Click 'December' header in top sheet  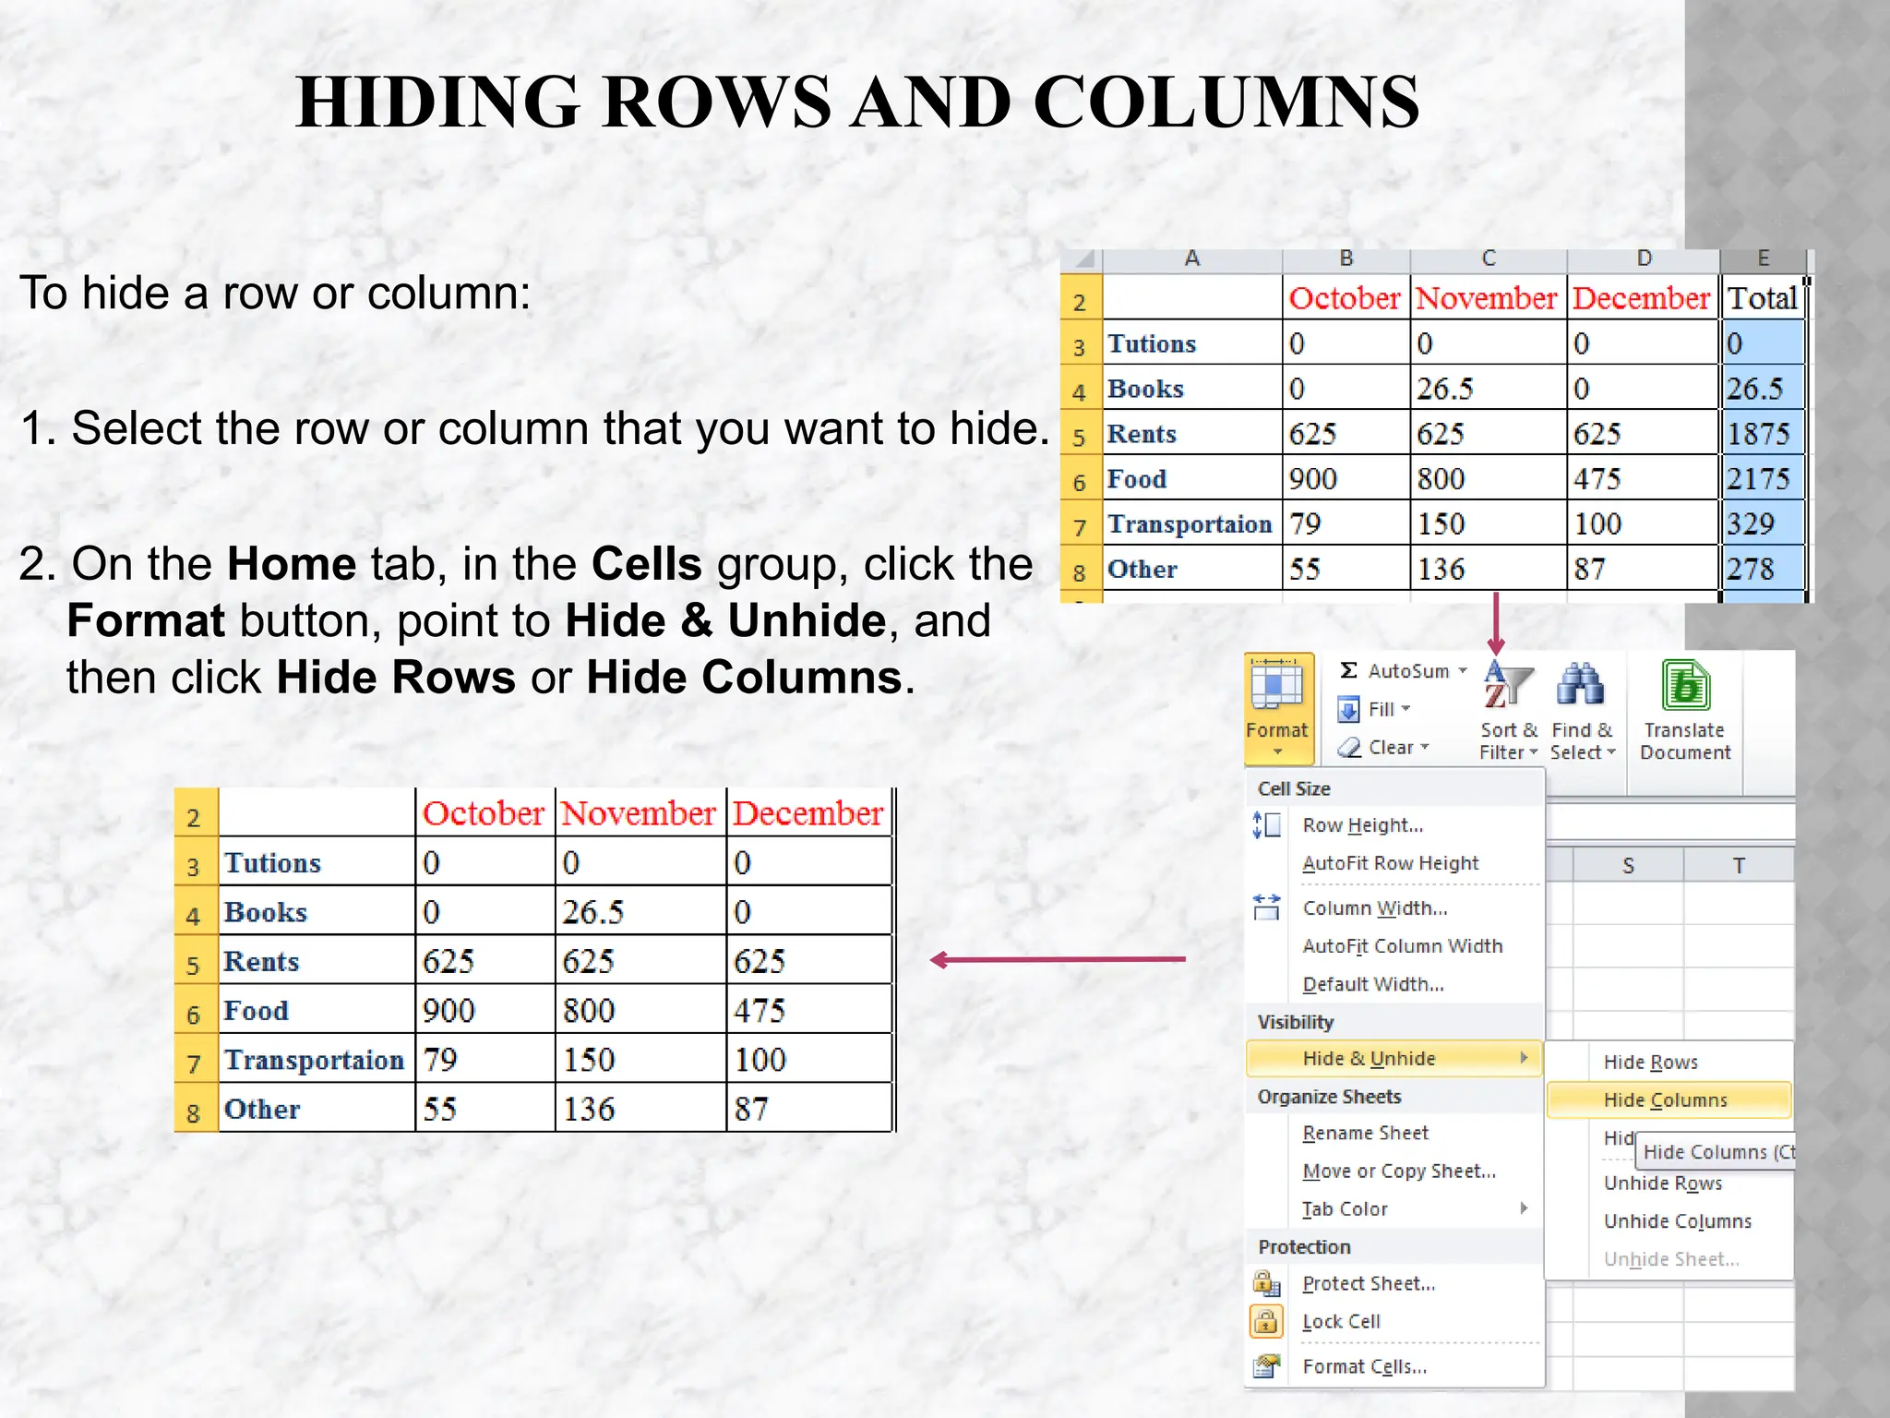point(1643,298)
